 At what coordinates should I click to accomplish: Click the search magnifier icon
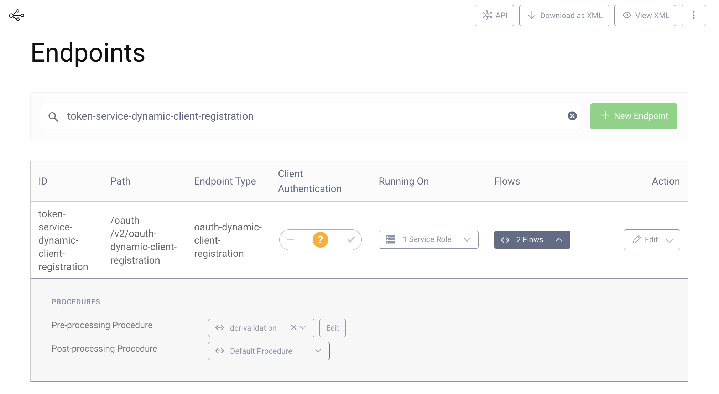pos(53,116)
